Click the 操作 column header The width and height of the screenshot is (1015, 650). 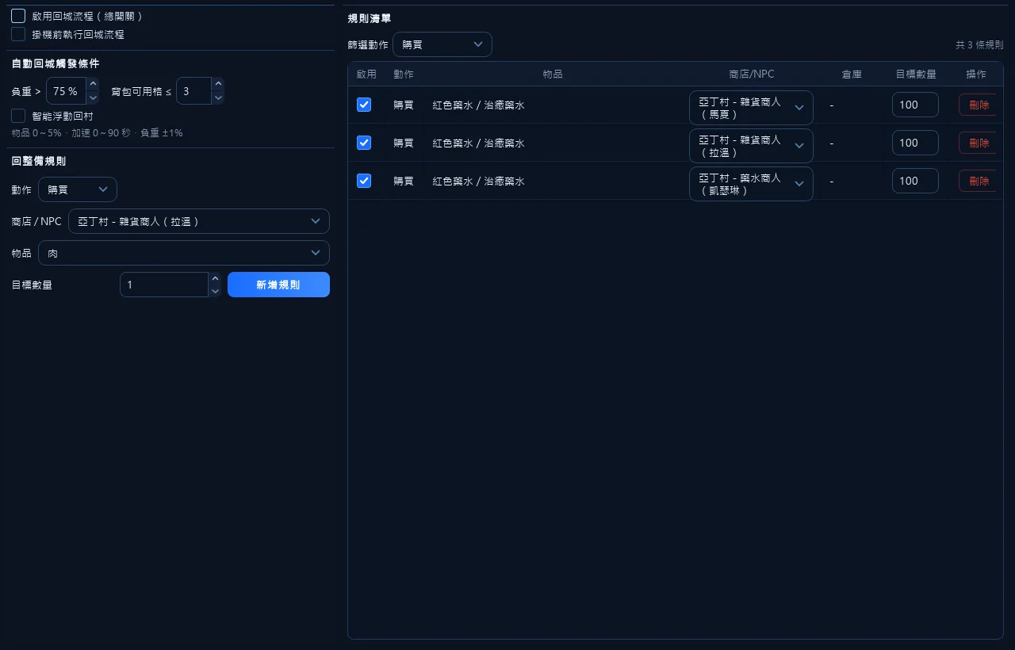tap(976, 74)
